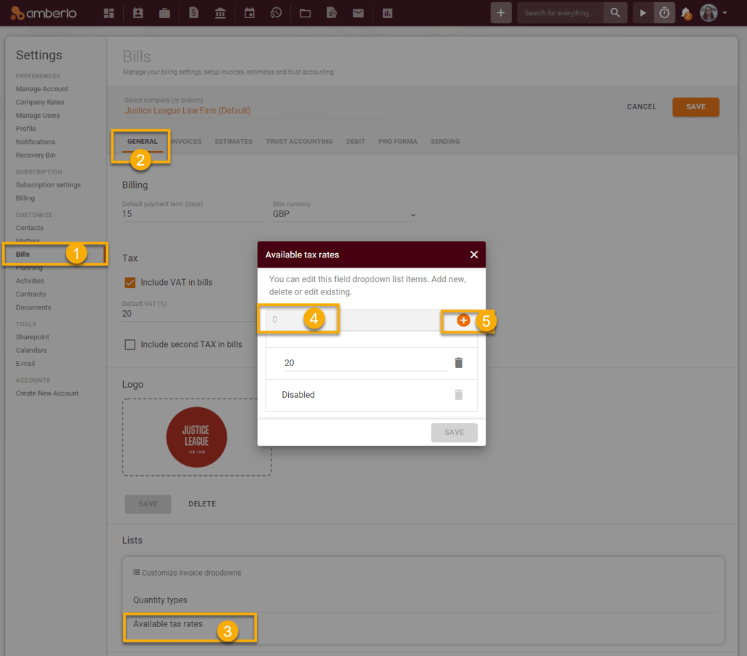Click the notifications bell icon
Screen dimensions: 747x656
point(686,13)
